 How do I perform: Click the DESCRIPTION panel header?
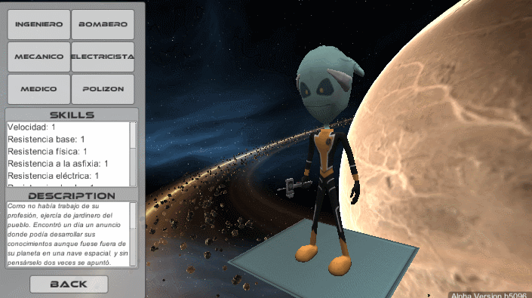click(x=72, y=195)
